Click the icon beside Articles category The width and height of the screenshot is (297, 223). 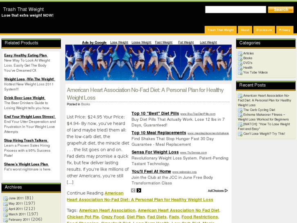pyautogui.click(x=240, y=54)
